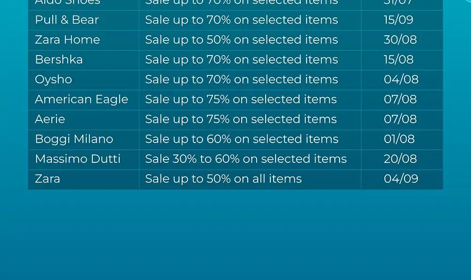471x280 pixels.
Task: Click the Boggi Milano 60% sale description
Action: pyautogui.click(x=242, y=139)
